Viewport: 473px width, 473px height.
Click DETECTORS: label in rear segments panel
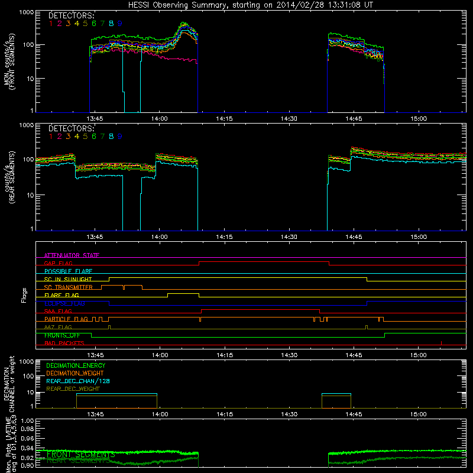click(71, 128)
